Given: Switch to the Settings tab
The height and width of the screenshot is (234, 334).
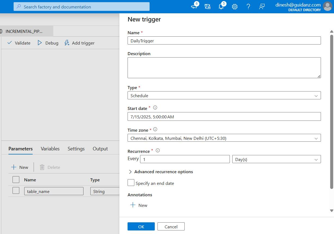Looking at the screenshot, I should click(76, 149).
